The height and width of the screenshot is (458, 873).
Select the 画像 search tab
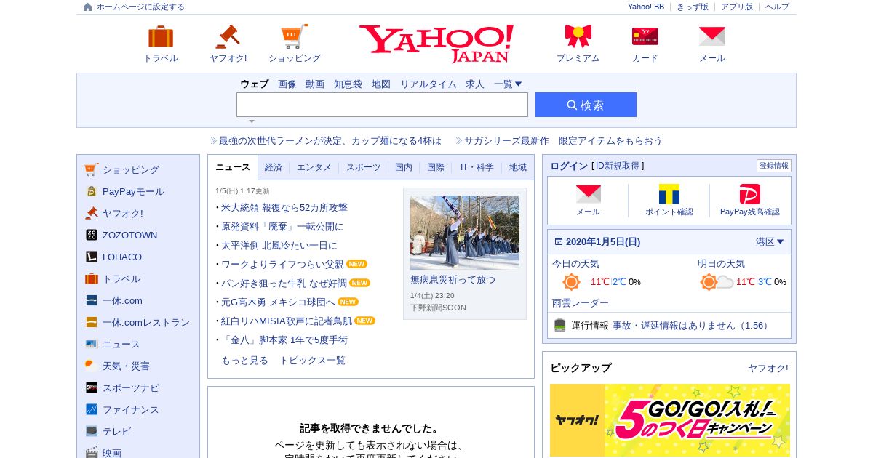pyautogui.click(x=287, y=84)
